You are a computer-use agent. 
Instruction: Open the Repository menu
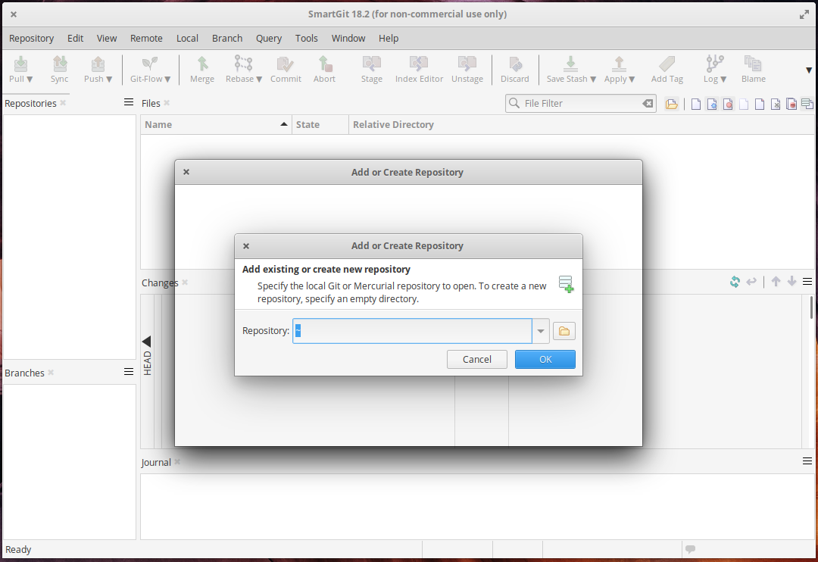[31, 38]
